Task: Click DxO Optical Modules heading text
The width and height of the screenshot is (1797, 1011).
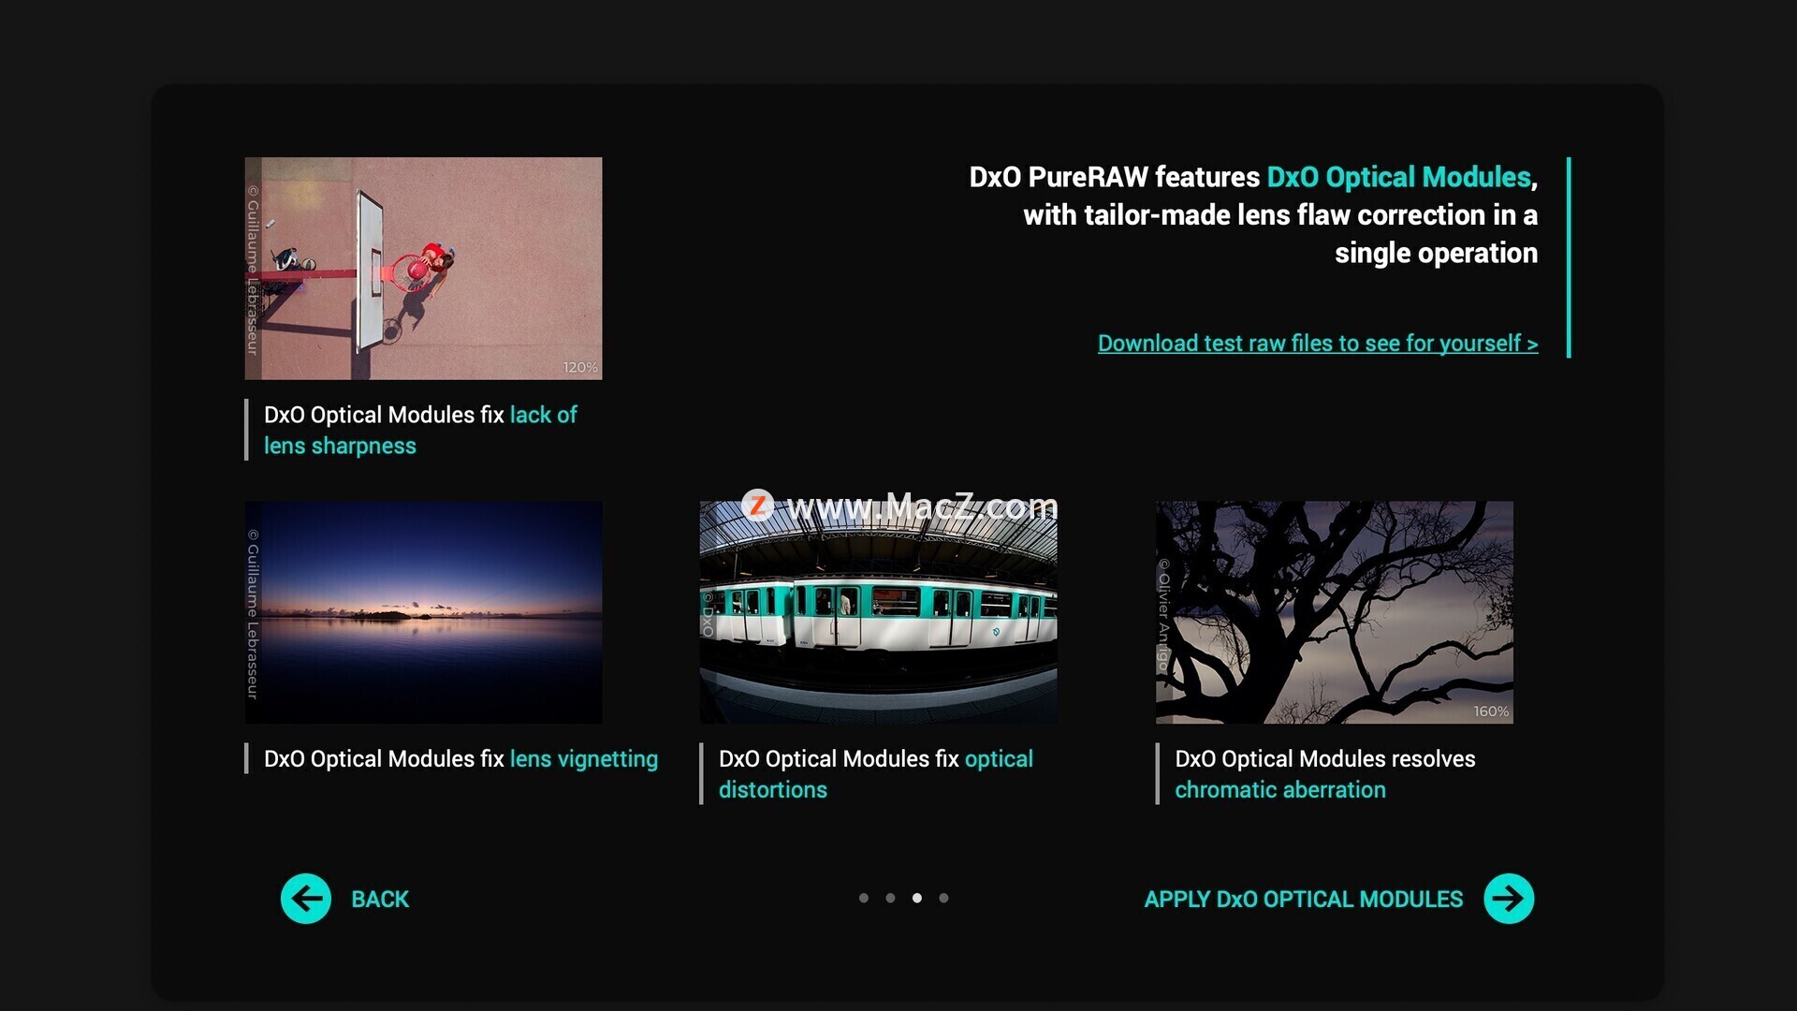Action: 1398,177
